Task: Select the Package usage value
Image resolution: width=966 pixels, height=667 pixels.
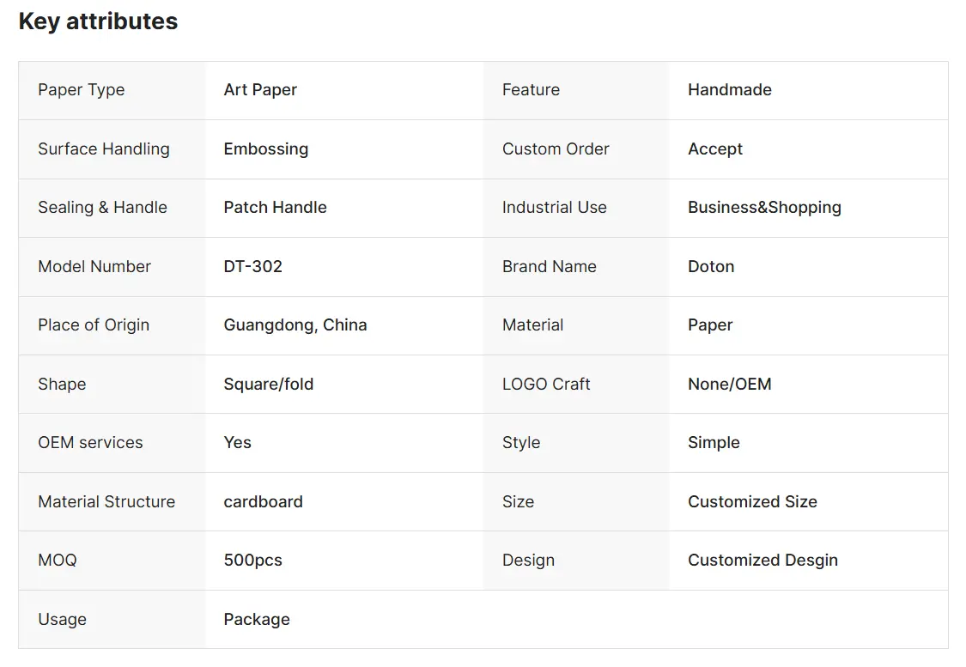Action: pyautogui.click(x=256, y=620)
